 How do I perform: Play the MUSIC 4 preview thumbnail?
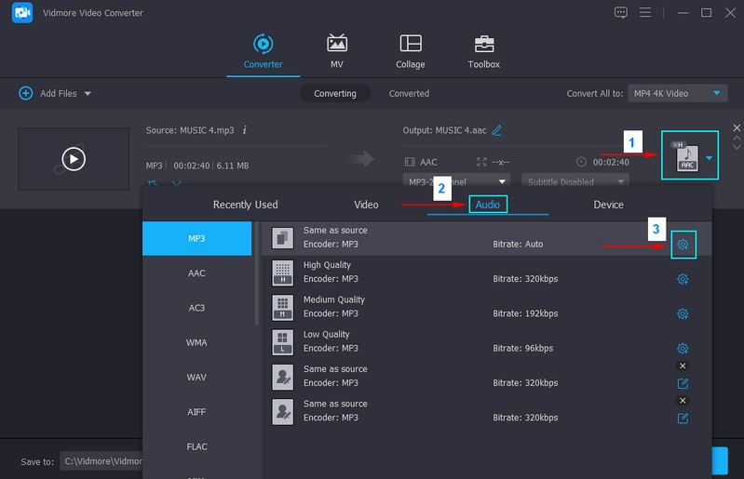click(74, 159)
